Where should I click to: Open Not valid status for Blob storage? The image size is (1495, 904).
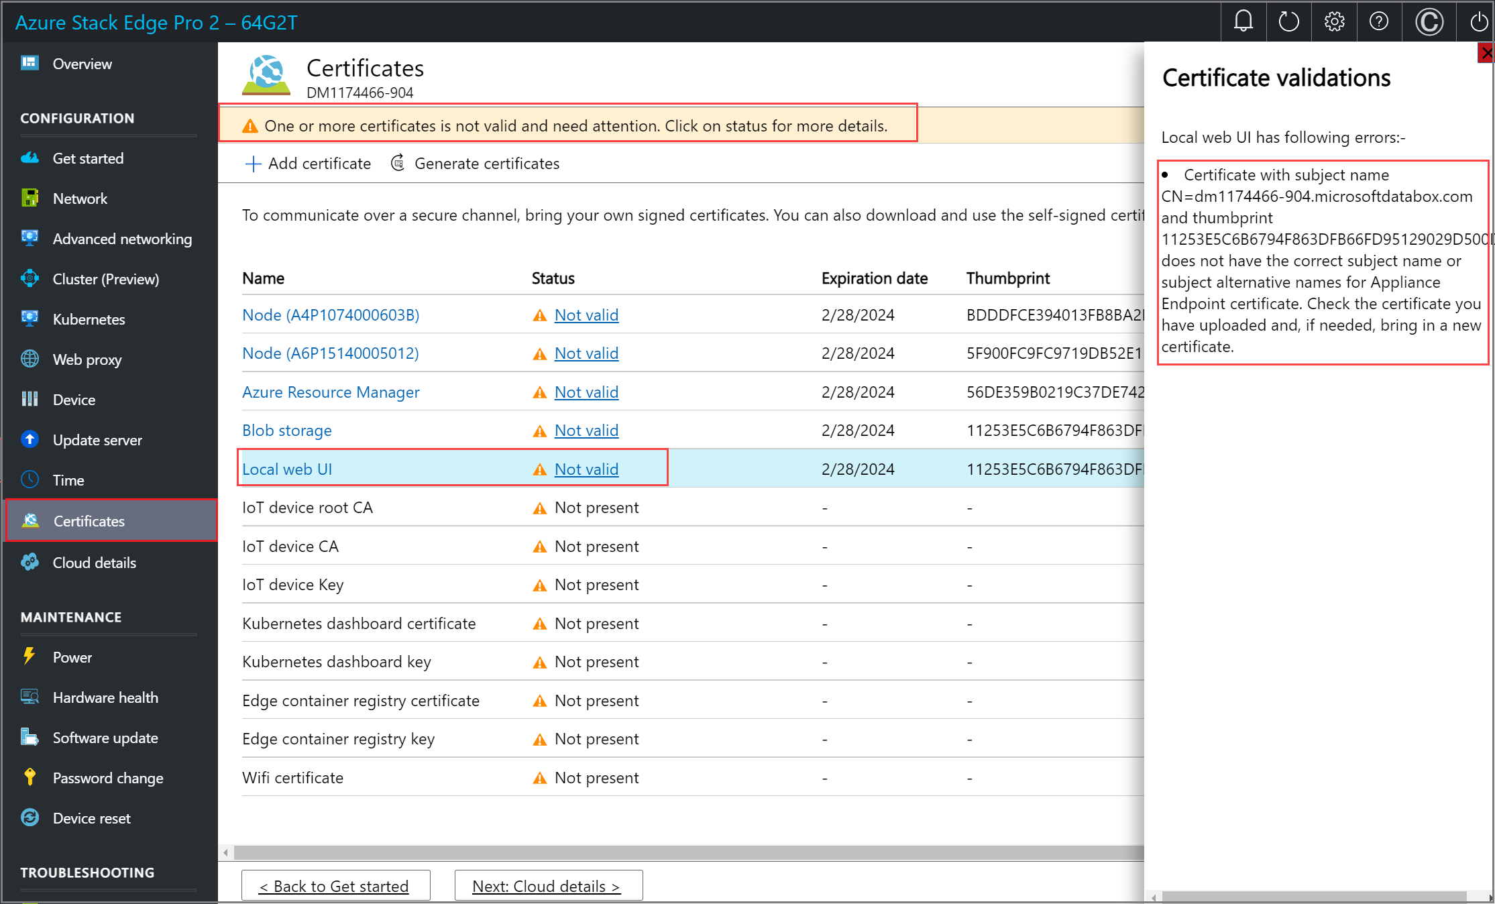(x=586, y=430)
